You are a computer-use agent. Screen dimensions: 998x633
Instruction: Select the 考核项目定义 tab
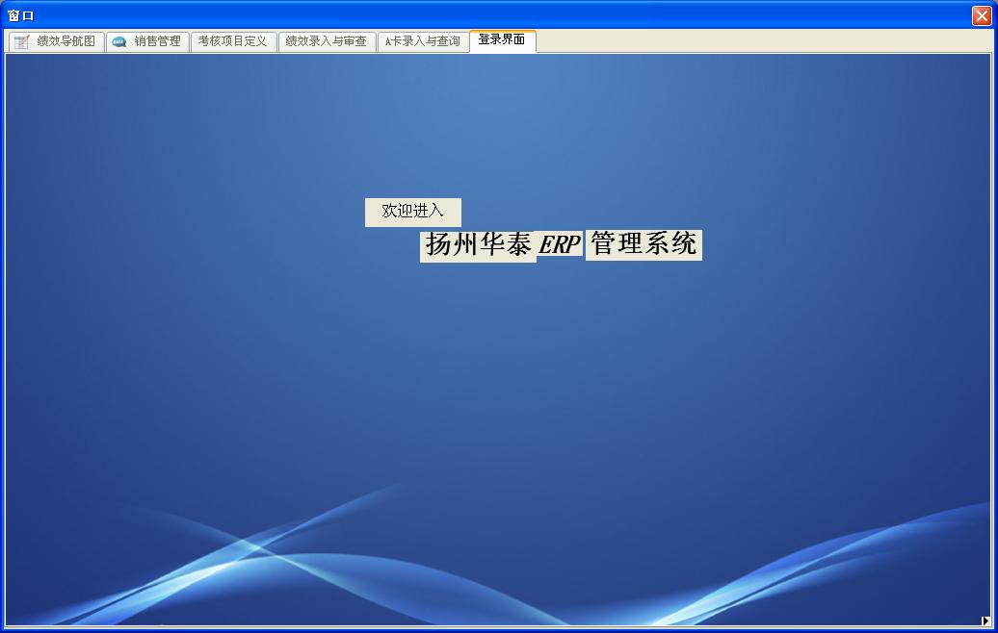233,41
